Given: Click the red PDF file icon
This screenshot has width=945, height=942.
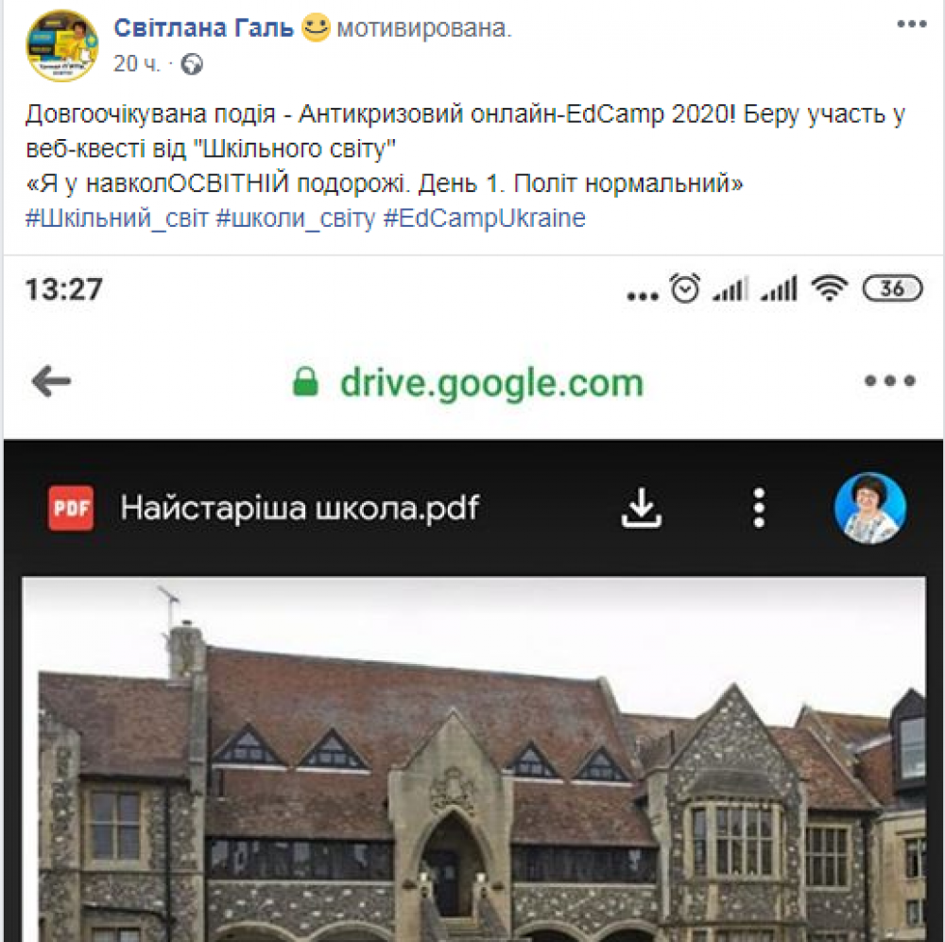Looking at the screenshot, I should [x=71, y=509].
